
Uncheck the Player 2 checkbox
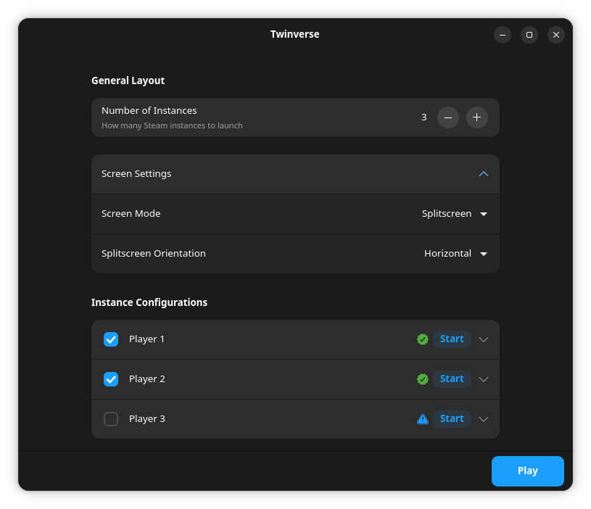(x=111, y=379)
